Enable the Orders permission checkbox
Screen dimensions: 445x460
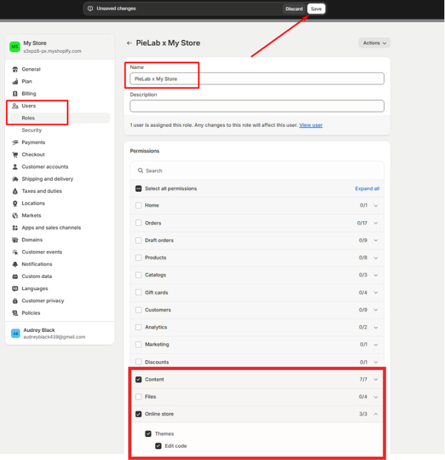[138, 223]
